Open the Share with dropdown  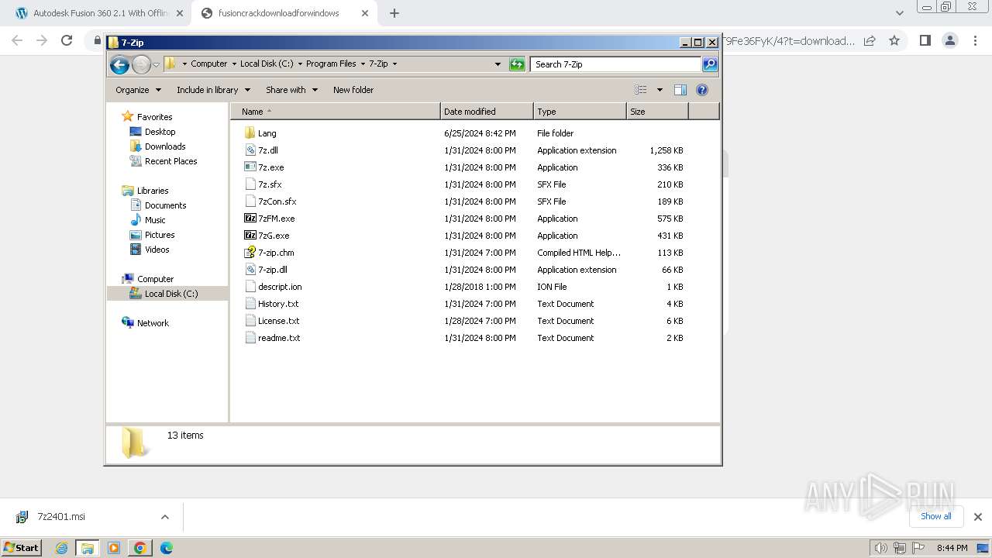coord(291,90)
